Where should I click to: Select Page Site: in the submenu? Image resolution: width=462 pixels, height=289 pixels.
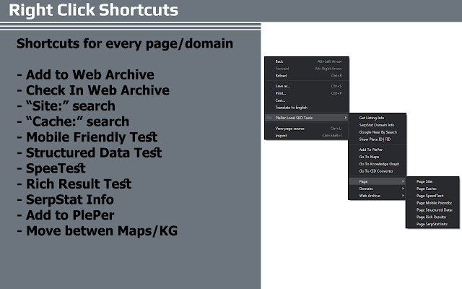pyautogui.click(x=432, y=181)
